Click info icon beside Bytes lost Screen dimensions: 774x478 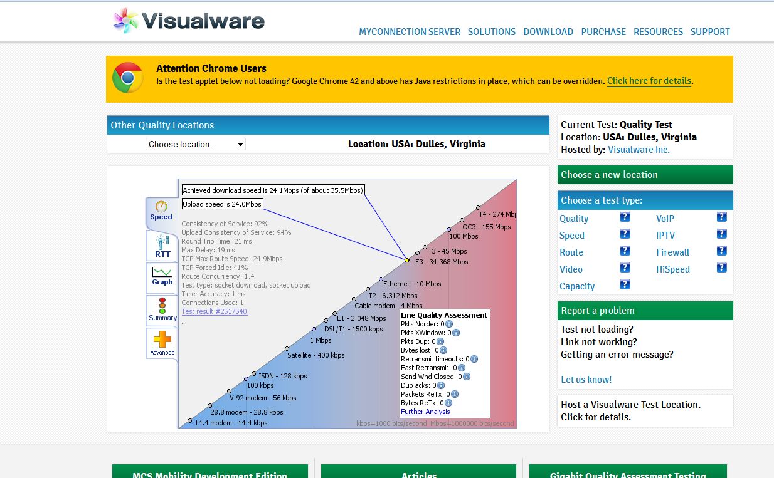pos(444,350)
